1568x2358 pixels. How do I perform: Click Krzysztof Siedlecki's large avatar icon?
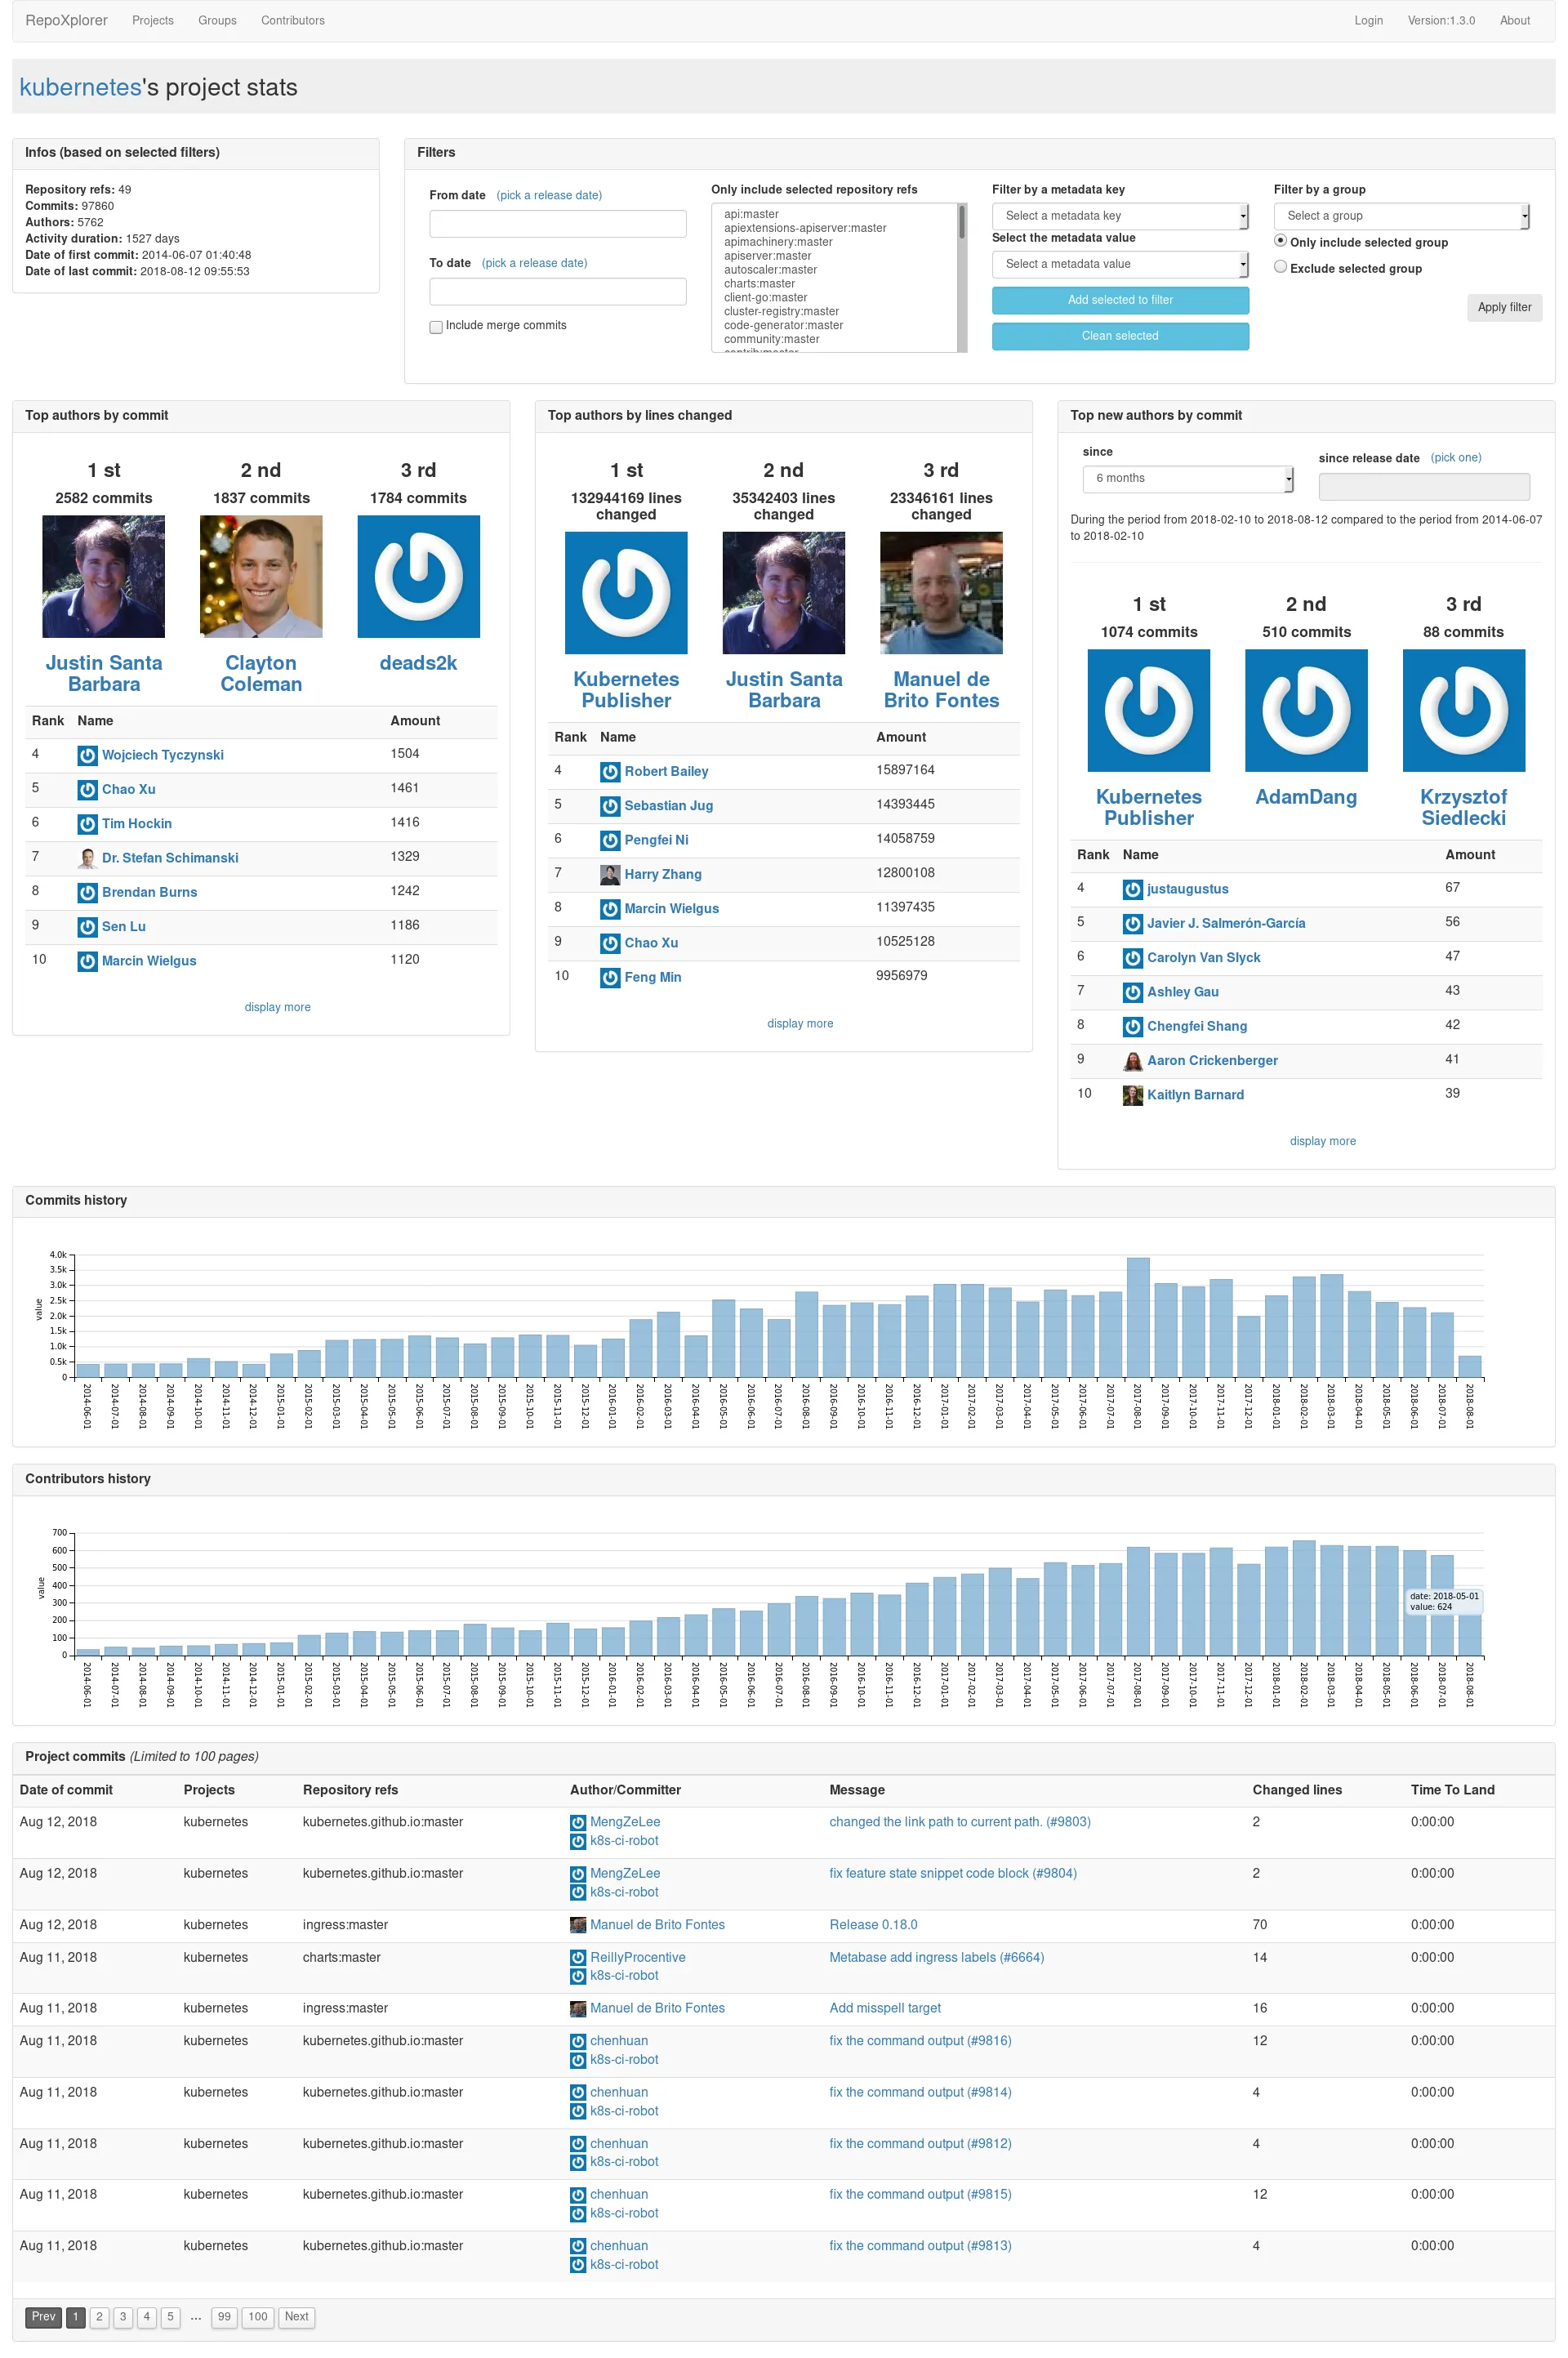coord(1463,710)
